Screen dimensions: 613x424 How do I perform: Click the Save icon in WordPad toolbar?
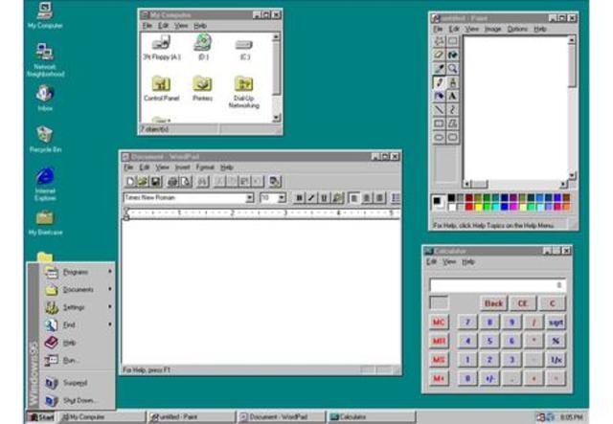[155, 181]
